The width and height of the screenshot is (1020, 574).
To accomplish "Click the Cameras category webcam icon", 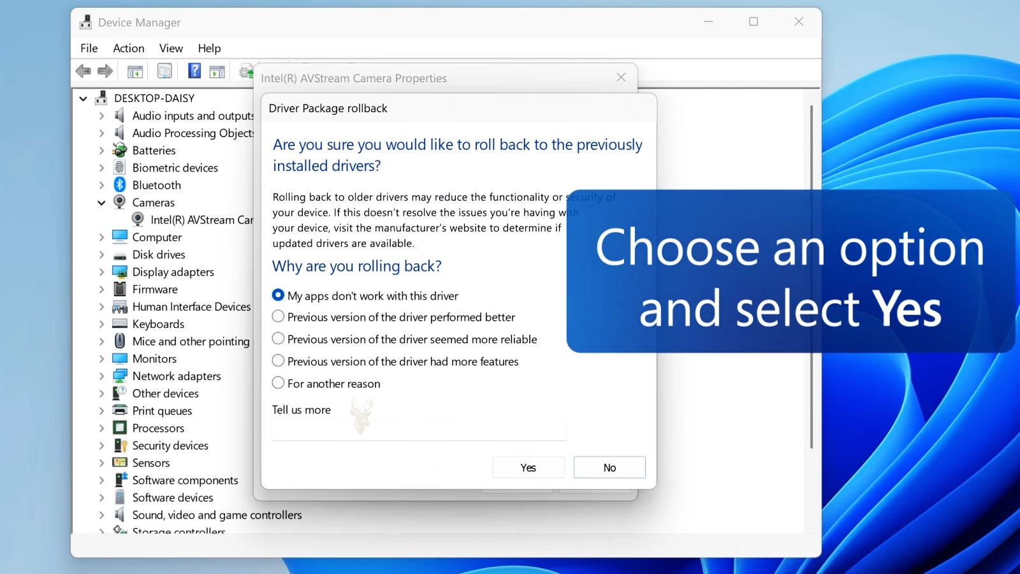I will pyautogui.click(x=119, y=202).
